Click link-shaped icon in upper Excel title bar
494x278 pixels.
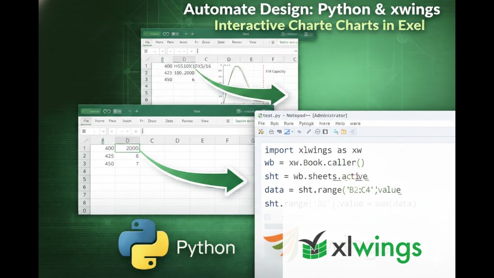click(x=166, y=34)
